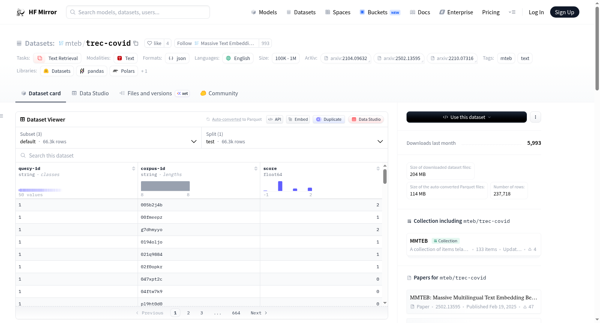Open arxiv:2104.09632 tag
Image resolution: width=600 pixels, height=323 pixels.
[345, 58]
